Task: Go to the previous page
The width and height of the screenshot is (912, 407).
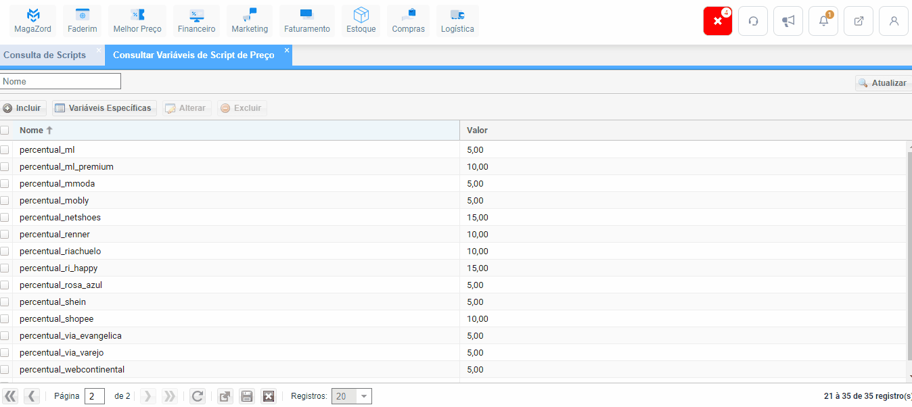Action: [x=32, y=396]
